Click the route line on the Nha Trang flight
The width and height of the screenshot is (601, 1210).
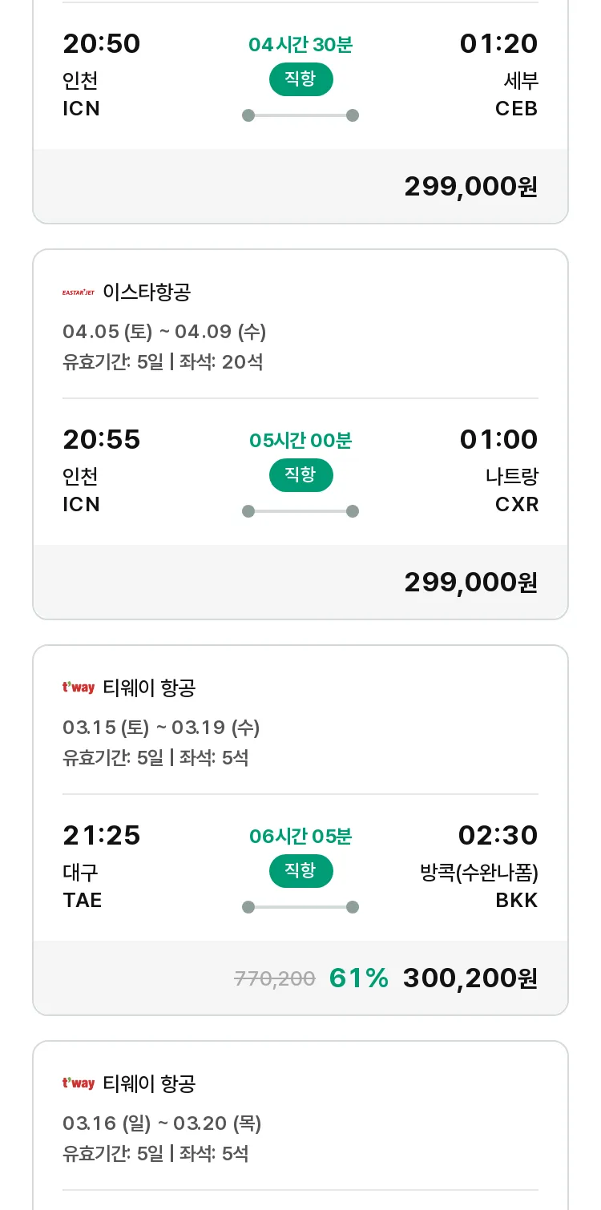[300, 511]
